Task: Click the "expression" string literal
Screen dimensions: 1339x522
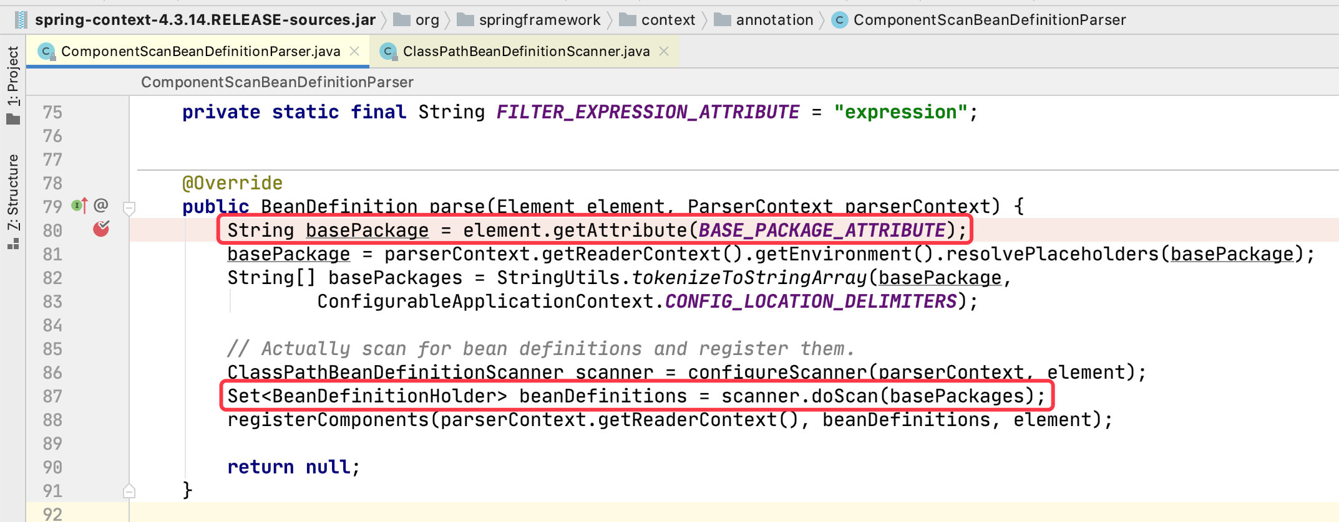Action: (x=900, y=112)
